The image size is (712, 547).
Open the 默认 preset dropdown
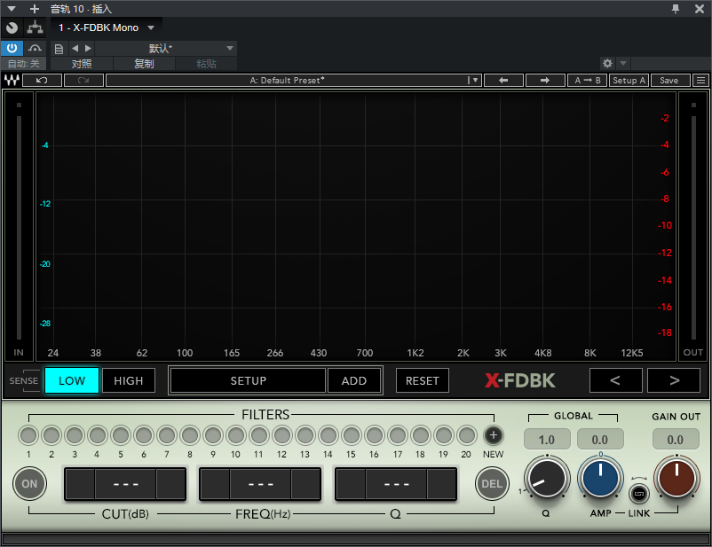pos(166,48)
